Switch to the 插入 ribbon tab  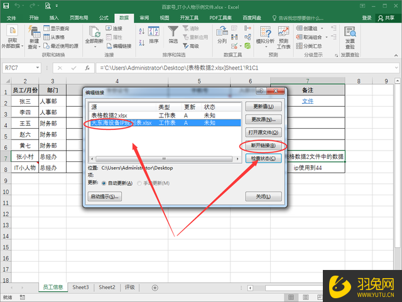(54, 18)
